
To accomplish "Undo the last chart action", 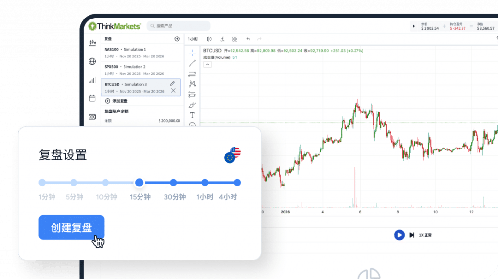I will point(248,39).
